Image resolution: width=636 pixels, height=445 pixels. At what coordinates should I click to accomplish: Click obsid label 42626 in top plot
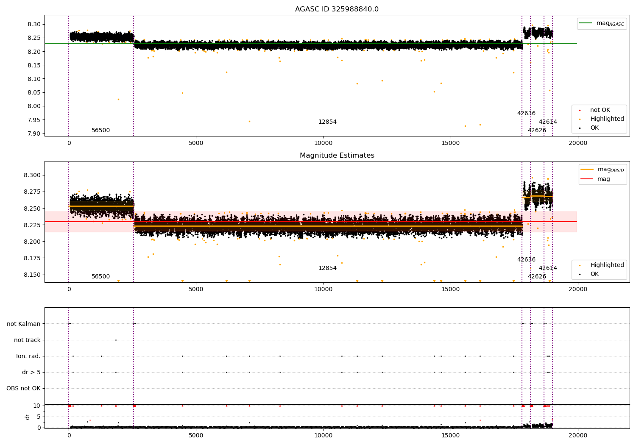[537, 131]
